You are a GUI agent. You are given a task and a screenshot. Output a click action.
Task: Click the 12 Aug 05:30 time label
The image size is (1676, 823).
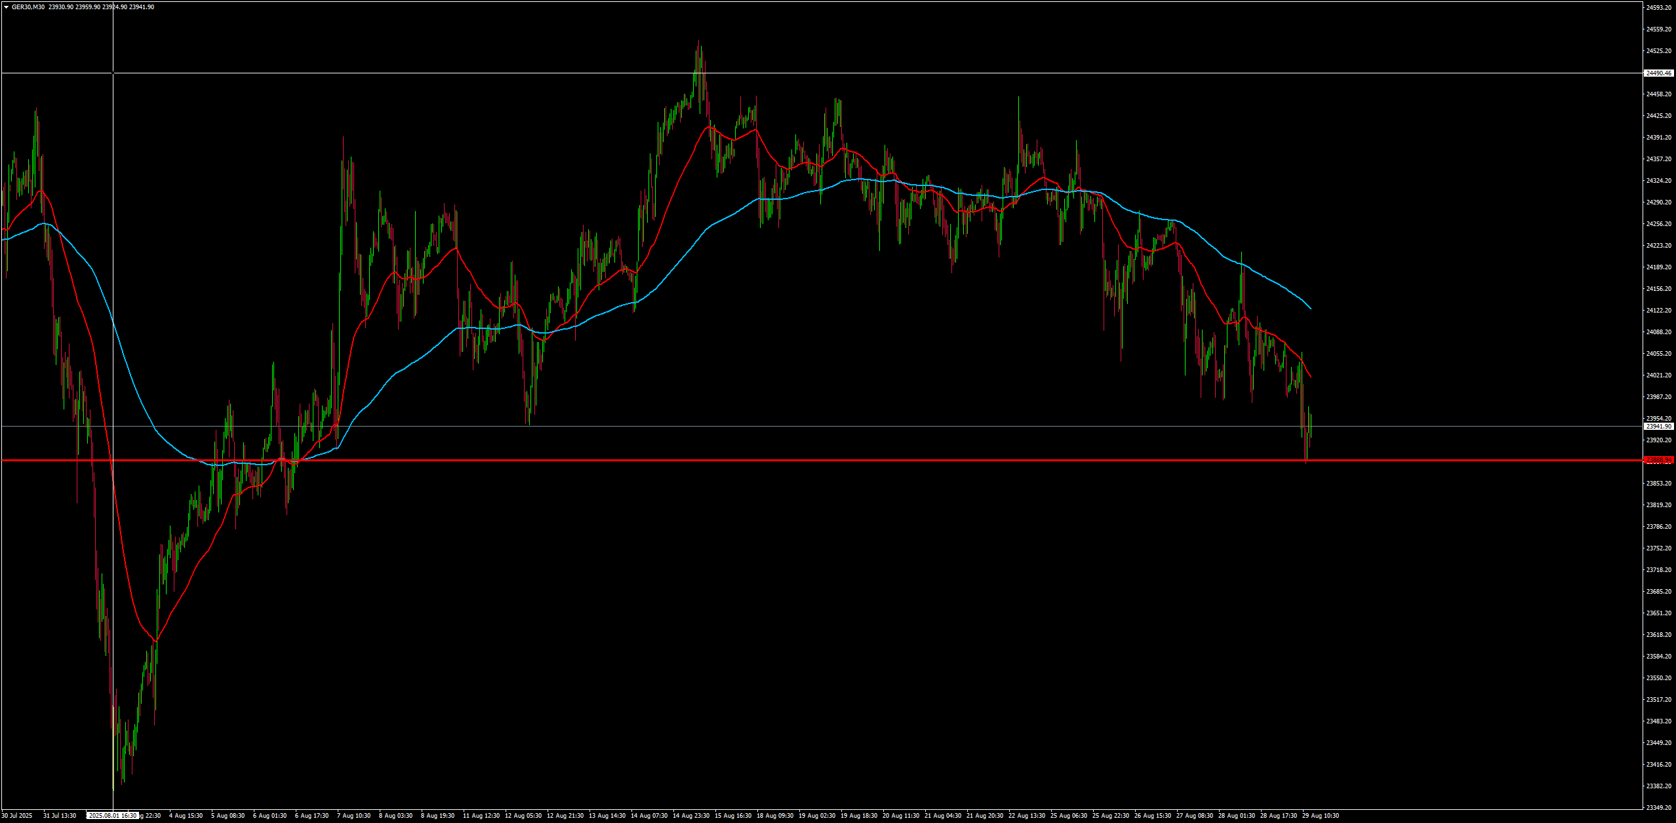point(523,816)
